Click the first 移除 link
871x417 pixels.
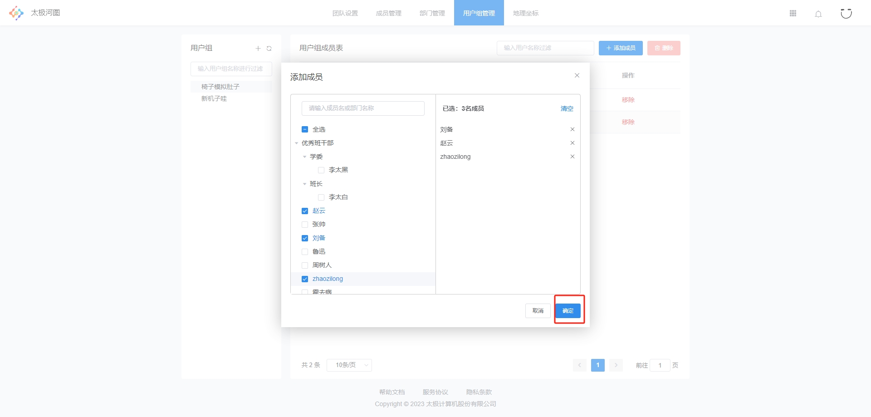(628, 100)
